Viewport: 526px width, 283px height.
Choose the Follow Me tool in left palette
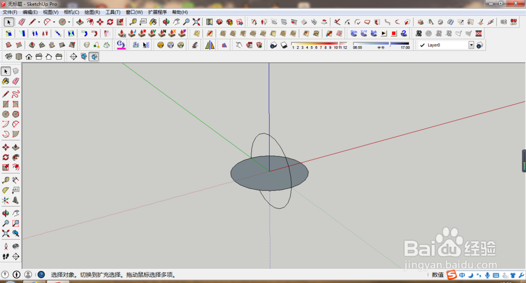pos(16,158)
